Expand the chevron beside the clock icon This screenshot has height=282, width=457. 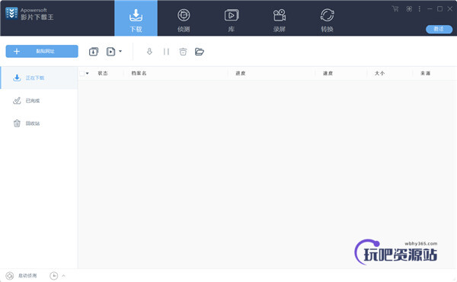click(63, 276)
